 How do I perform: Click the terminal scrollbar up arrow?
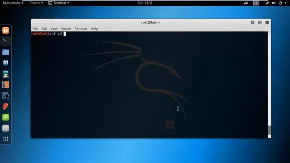click(269, 33)
